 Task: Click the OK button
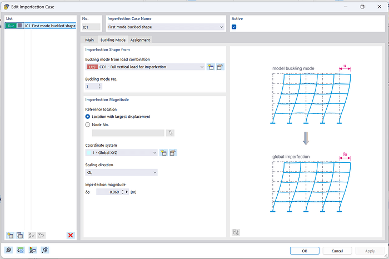click(305, 251)
